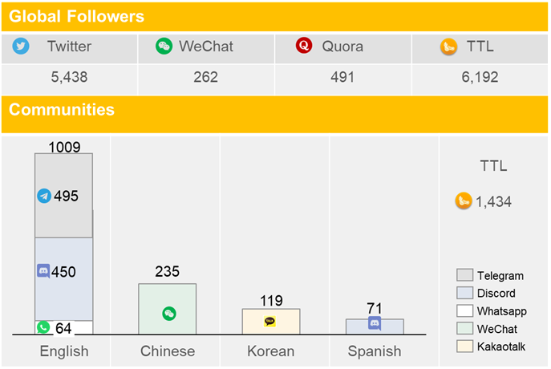
Task: Select the Discord legend color box
Action: tap(464, 293)
